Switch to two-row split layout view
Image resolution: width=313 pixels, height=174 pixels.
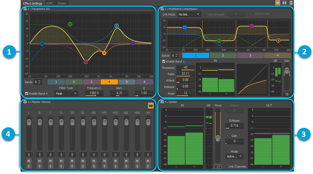(291, 2)
